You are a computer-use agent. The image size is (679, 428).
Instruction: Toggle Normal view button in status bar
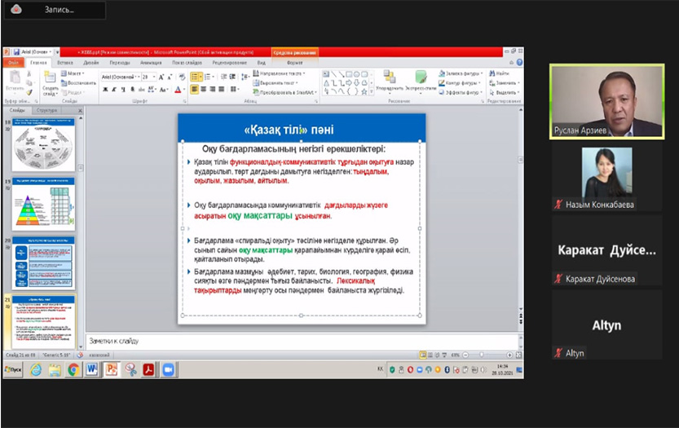[x=423, y=355]
